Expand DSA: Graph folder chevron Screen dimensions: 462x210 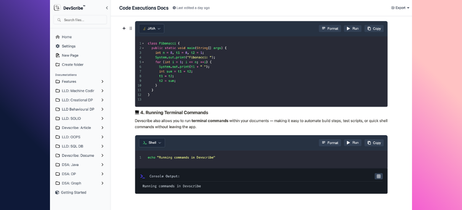102,183
